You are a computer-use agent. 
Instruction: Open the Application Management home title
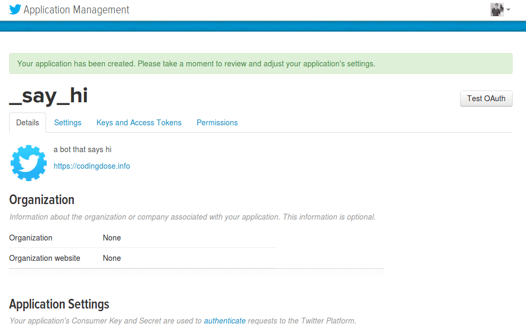pyautogui.click(x=76, y=10)
